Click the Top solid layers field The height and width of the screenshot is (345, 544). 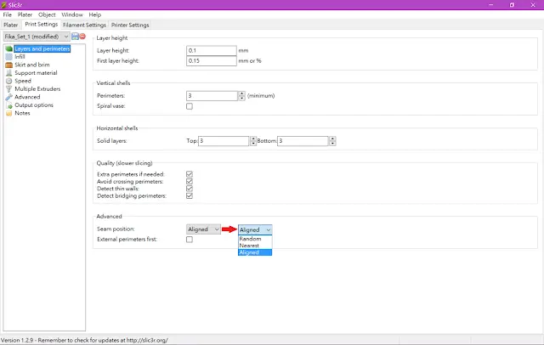(x=224, y=141)
